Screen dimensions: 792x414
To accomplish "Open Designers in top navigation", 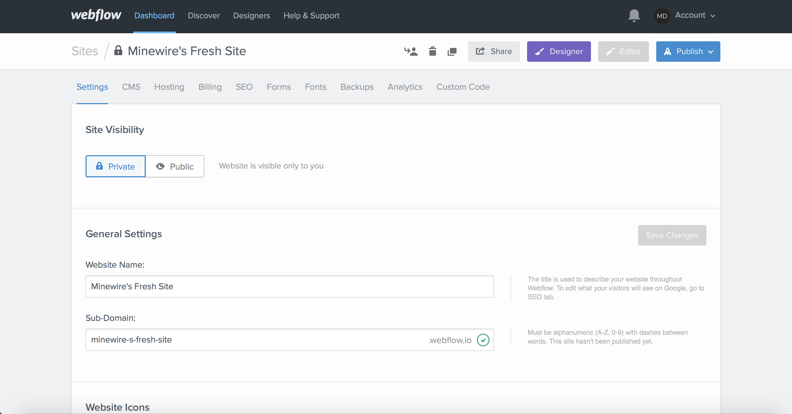I will click(251, 15).
